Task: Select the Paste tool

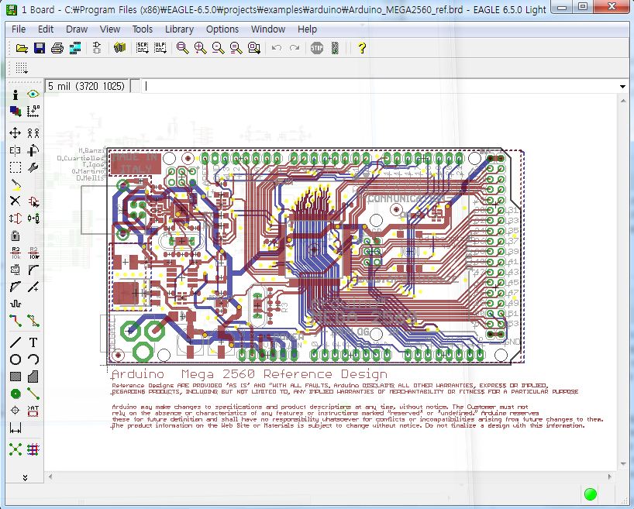Action: (x=16, y=184)
